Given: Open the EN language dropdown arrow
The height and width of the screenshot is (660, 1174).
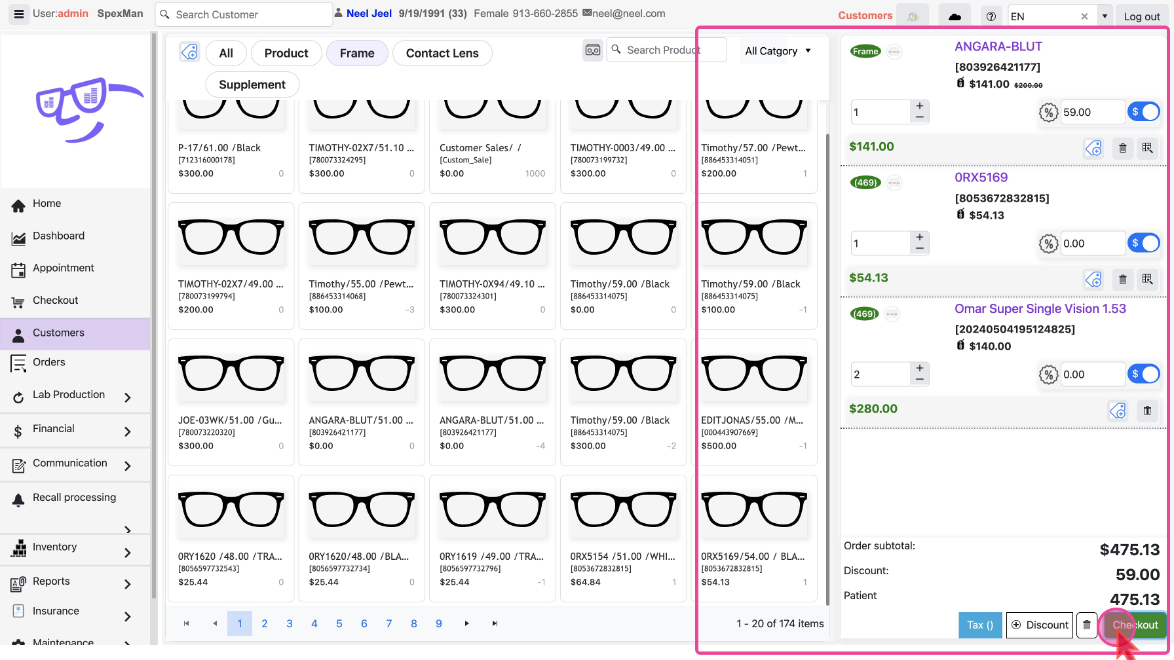Looking at the screenshot, I should [1105, 16].
